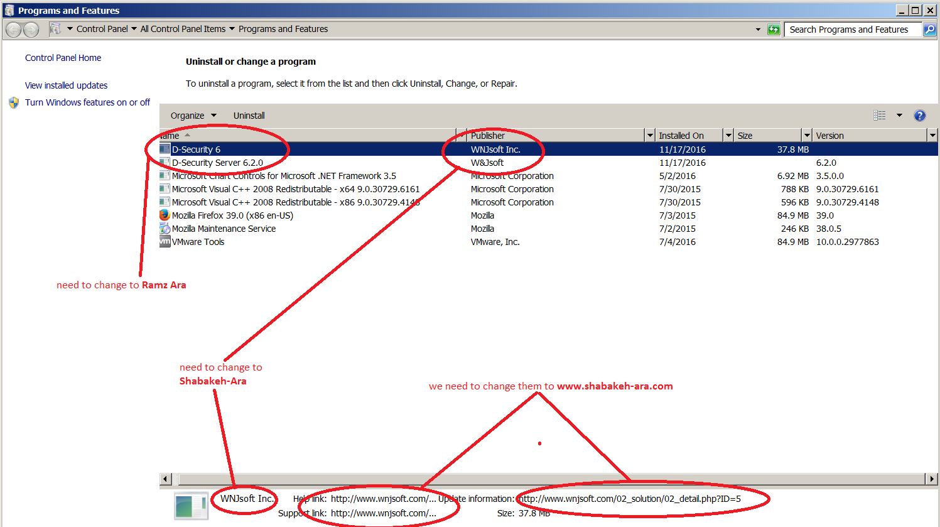Click the change view icon
The height and width of the screenshot is (527, 940).
click(880, 116)
